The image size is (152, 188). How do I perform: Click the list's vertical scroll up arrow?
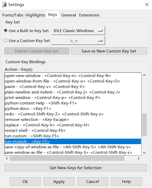[x=144, y=75]
